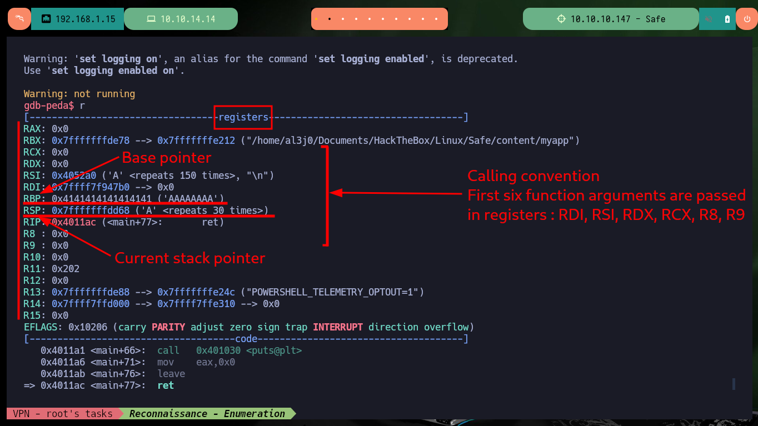Click the 'R10: 0x0' register line

(x=46, y=257)
